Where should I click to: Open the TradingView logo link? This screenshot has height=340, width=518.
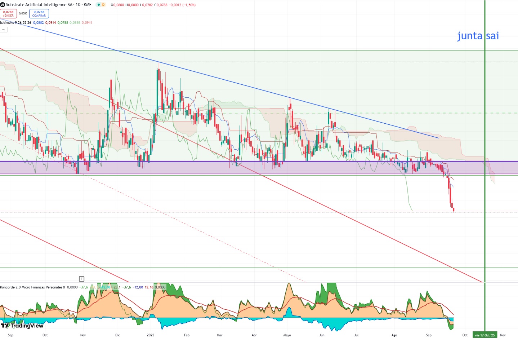(x=22, y=326)
